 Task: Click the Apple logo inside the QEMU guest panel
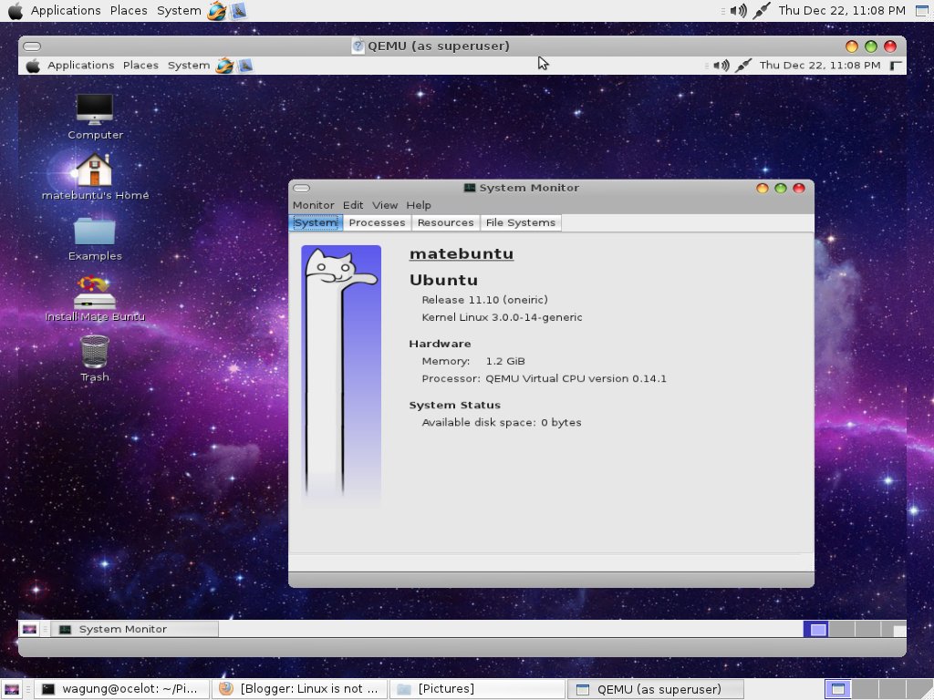pyautogui.click(x=33, y=66)
